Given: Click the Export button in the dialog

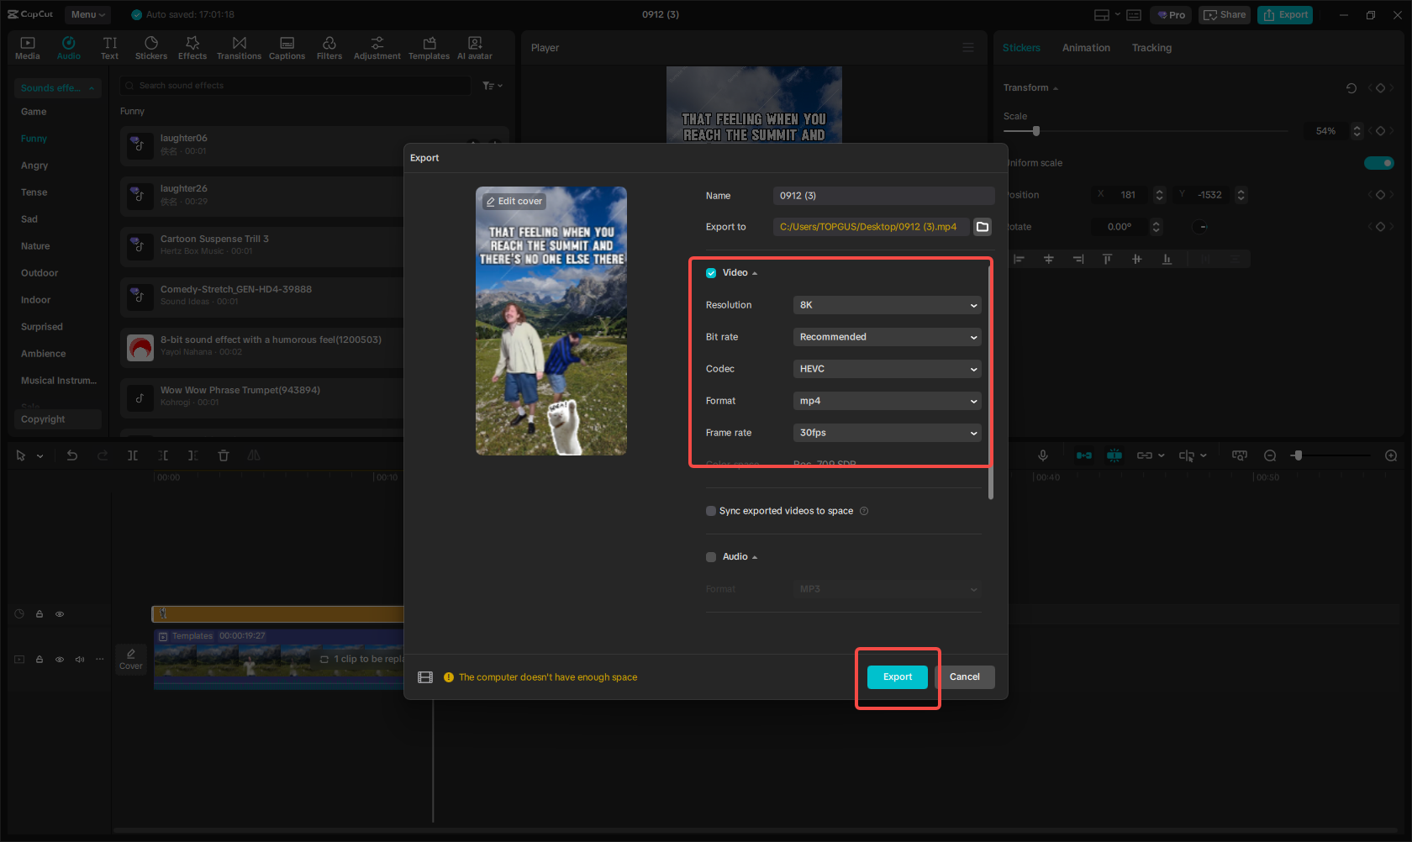Looking at the screenshot, I should click(x=897, y=676).
